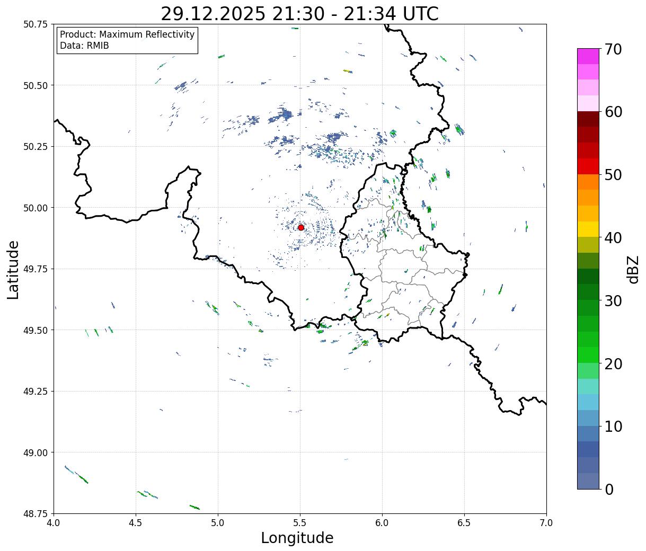Click the dark maroon swatch just below 60 dBZ
The image size is (646, 551).
coord(588,119)
